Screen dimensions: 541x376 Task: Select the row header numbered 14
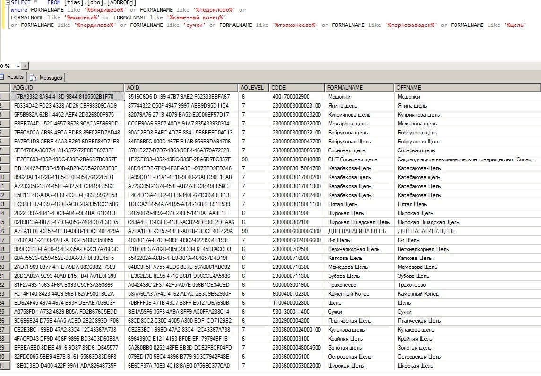[5, 213]
